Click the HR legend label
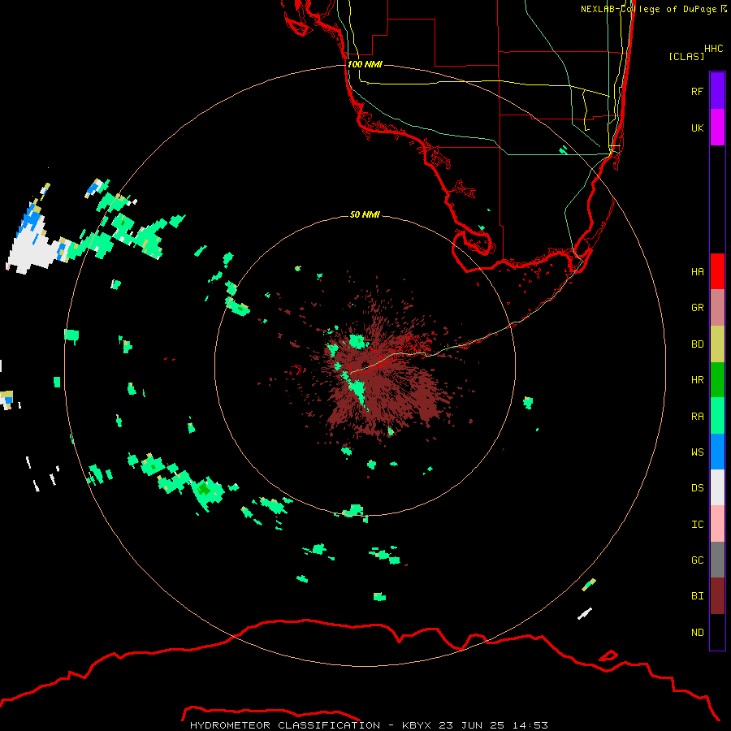The image size is (731, 731). click(697, 380)
